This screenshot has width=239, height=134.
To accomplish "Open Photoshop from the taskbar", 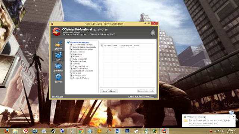I will 127,131.
